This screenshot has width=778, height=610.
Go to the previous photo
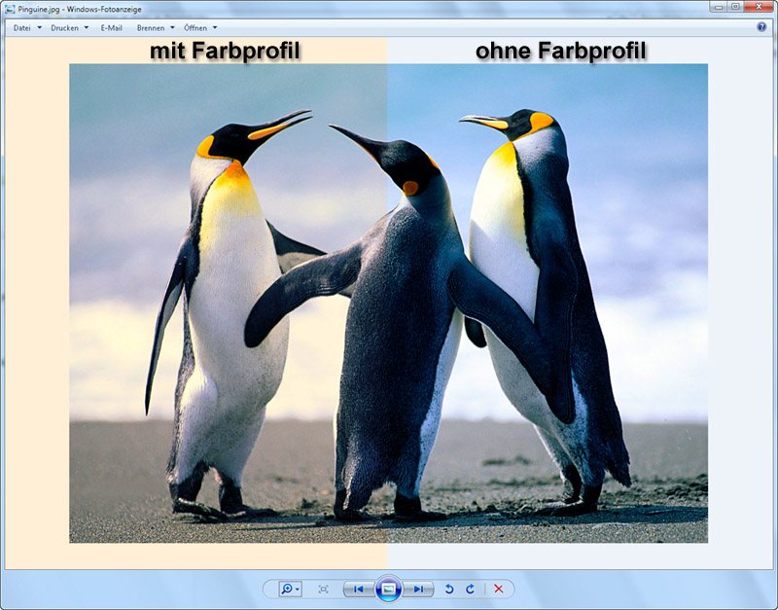click(x=358, y=589)
